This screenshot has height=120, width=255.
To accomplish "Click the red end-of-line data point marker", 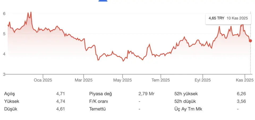I will (250, 41).
